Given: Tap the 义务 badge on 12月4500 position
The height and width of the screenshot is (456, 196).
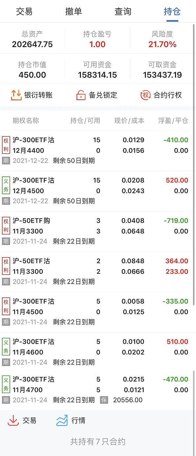Looking at the screenshot, I should click(x=6, y=185).
